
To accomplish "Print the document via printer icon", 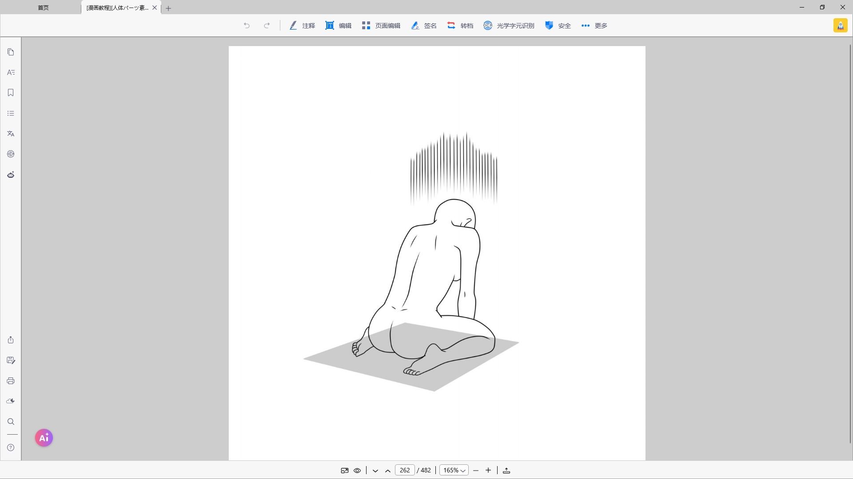I will click(x=11, y=381).
